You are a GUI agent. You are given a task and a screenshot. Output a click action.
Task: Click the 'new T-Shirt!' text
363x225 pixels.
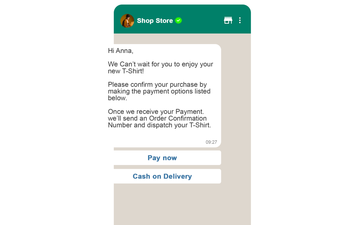[126, 71]
